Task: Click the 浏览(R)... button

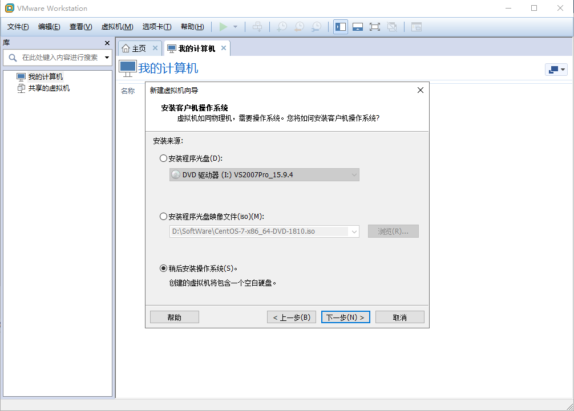Action: click(x=393, y=231)
